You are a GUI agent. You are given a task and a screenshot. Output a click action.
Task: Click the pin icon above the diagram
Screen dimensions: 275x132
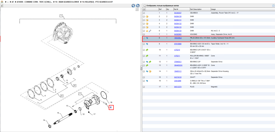pos(2,6)
